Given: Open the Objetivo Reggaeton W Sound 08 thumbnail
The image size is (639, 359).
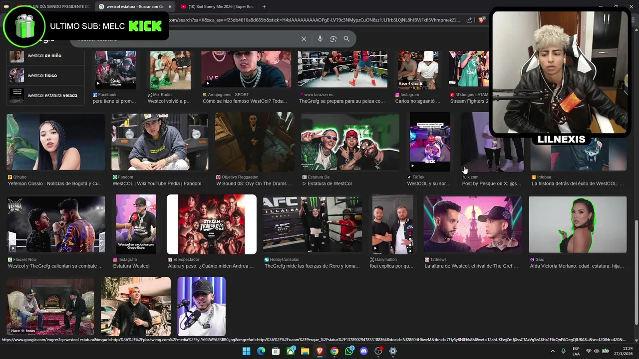Looking at the screenshot, I should (x=255, y=142).
